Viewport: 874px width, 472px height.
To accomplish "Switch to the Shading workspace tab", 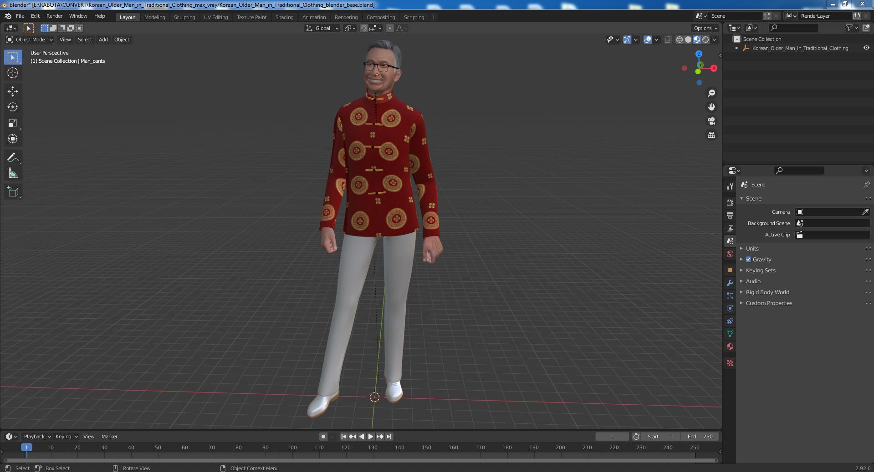I will (x=284, y=17).
